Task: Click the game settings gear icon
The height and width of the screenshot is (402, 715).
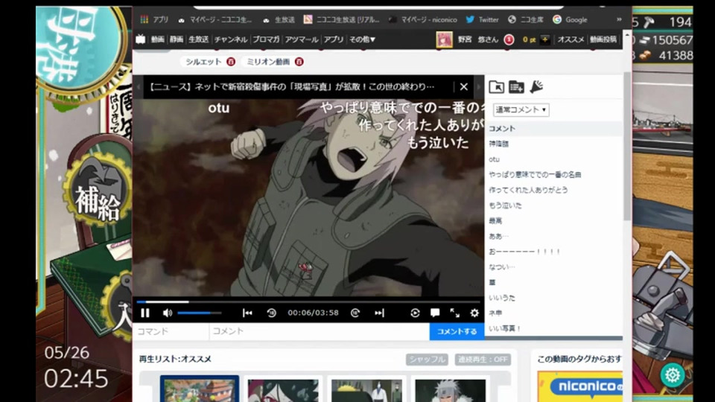Action: 672,375
